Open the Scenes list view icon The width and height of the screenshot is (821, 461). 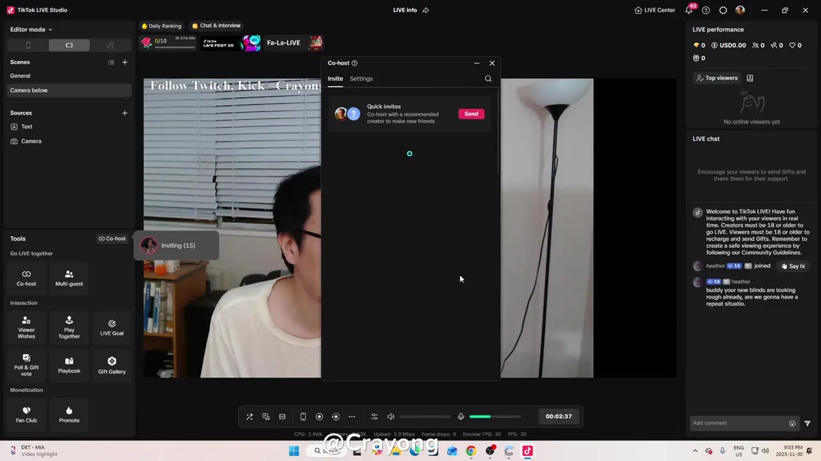[x=111, y=62]
